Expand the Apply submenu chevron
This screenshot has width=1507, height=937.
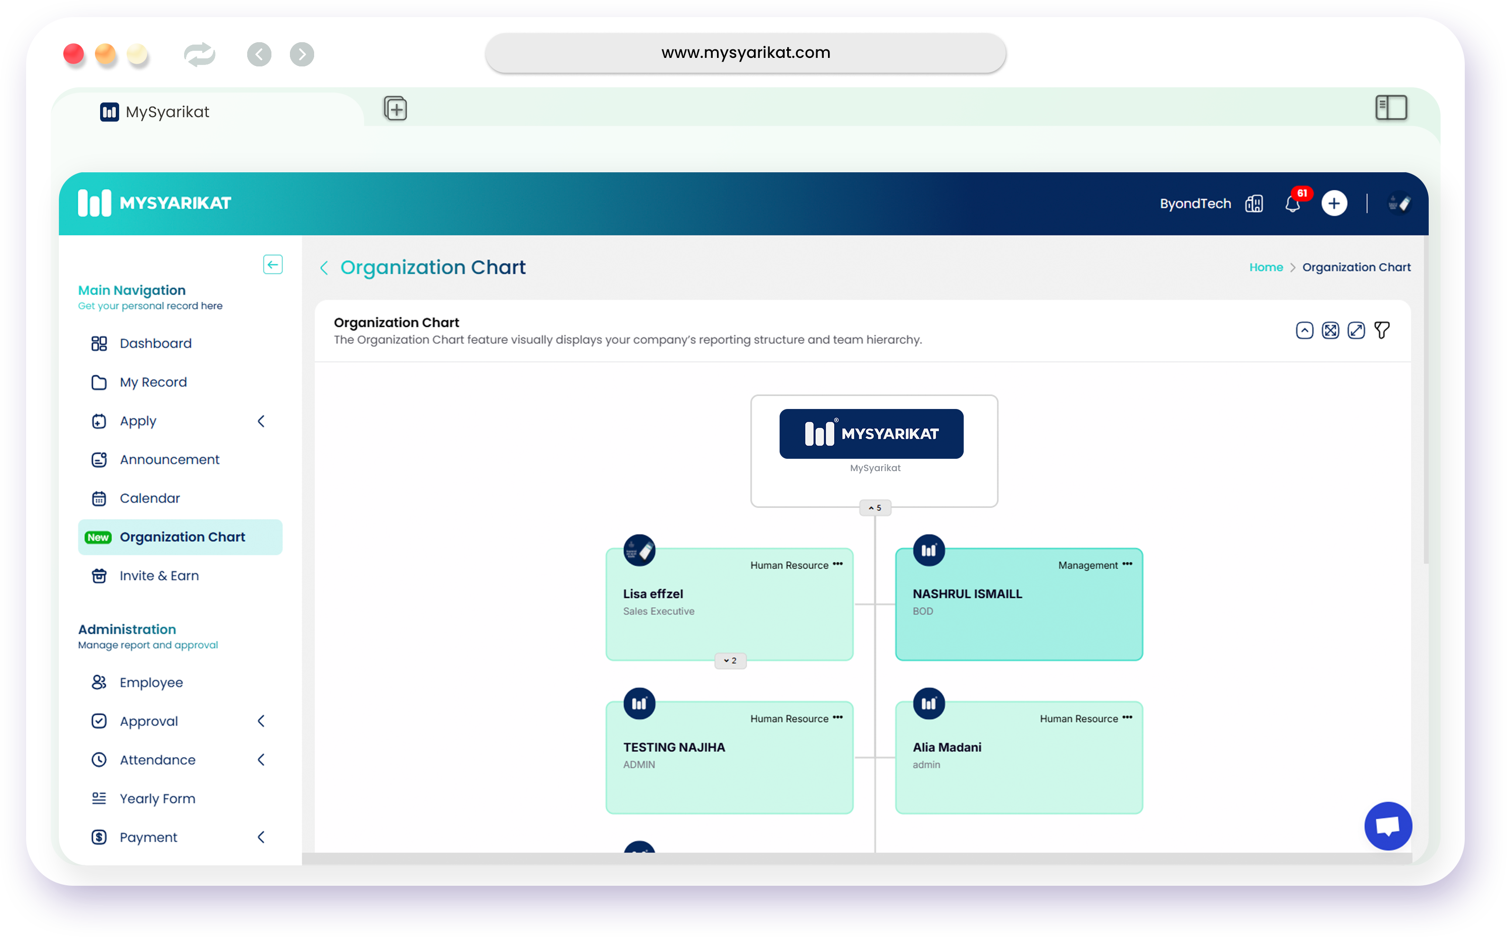click(x=261, y=421)
